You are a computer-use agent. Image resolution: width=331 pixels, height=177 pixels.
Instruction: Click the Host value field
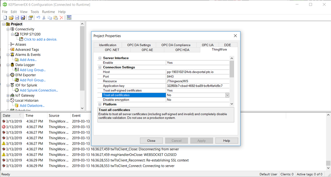(197, 72)
